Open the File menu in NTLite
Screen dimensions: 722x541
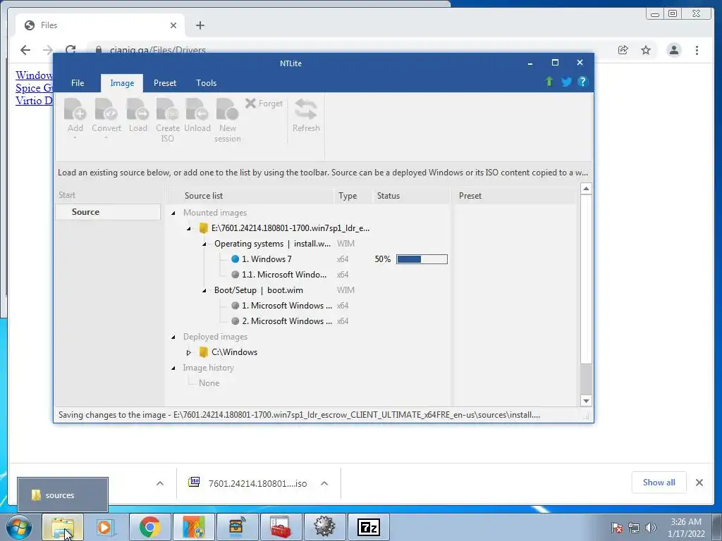point(78,83)
